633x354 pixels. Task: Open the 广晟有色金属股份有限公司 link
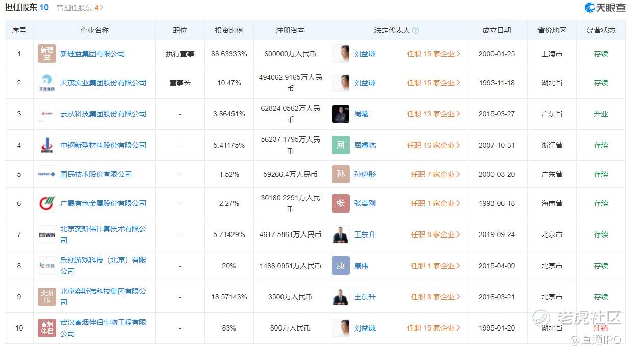click(x=103, y=203)
